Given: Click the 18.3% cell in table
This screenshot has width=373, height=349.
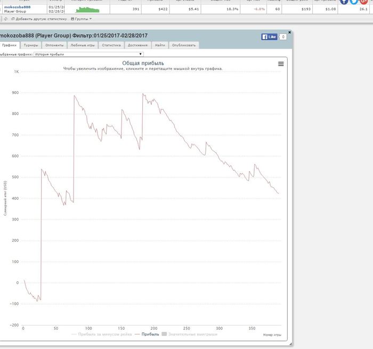Looking at the screenshot, I should [x=221, y=9].
